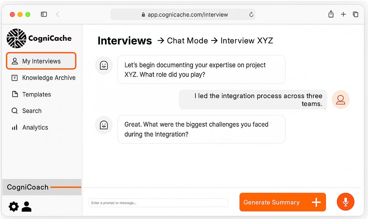The height and width of the screenshot is (219, 368).
Task: Click the first bot avatar icon
Action: point(104,65)
